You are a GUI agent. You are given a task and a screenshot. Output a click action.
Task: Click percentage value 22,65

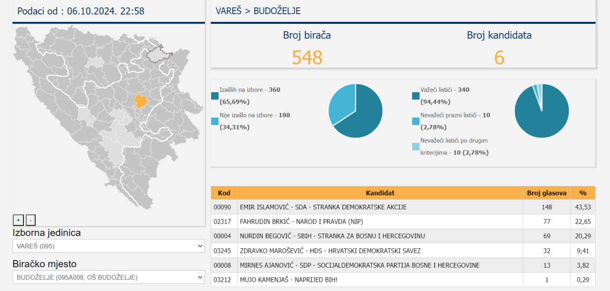[583, 221]
